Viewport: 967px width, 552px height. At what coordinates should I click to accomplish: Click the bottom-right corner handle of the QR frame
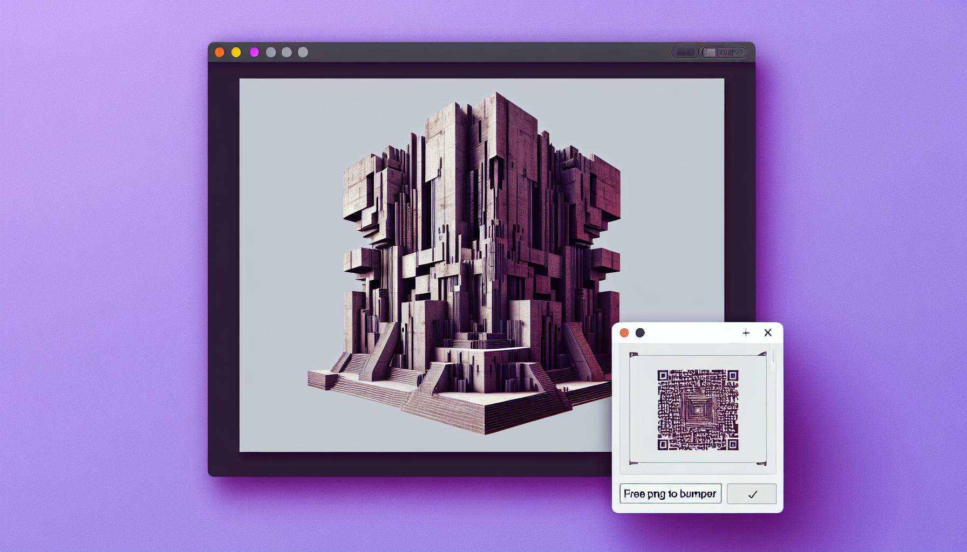pos(762,463)
